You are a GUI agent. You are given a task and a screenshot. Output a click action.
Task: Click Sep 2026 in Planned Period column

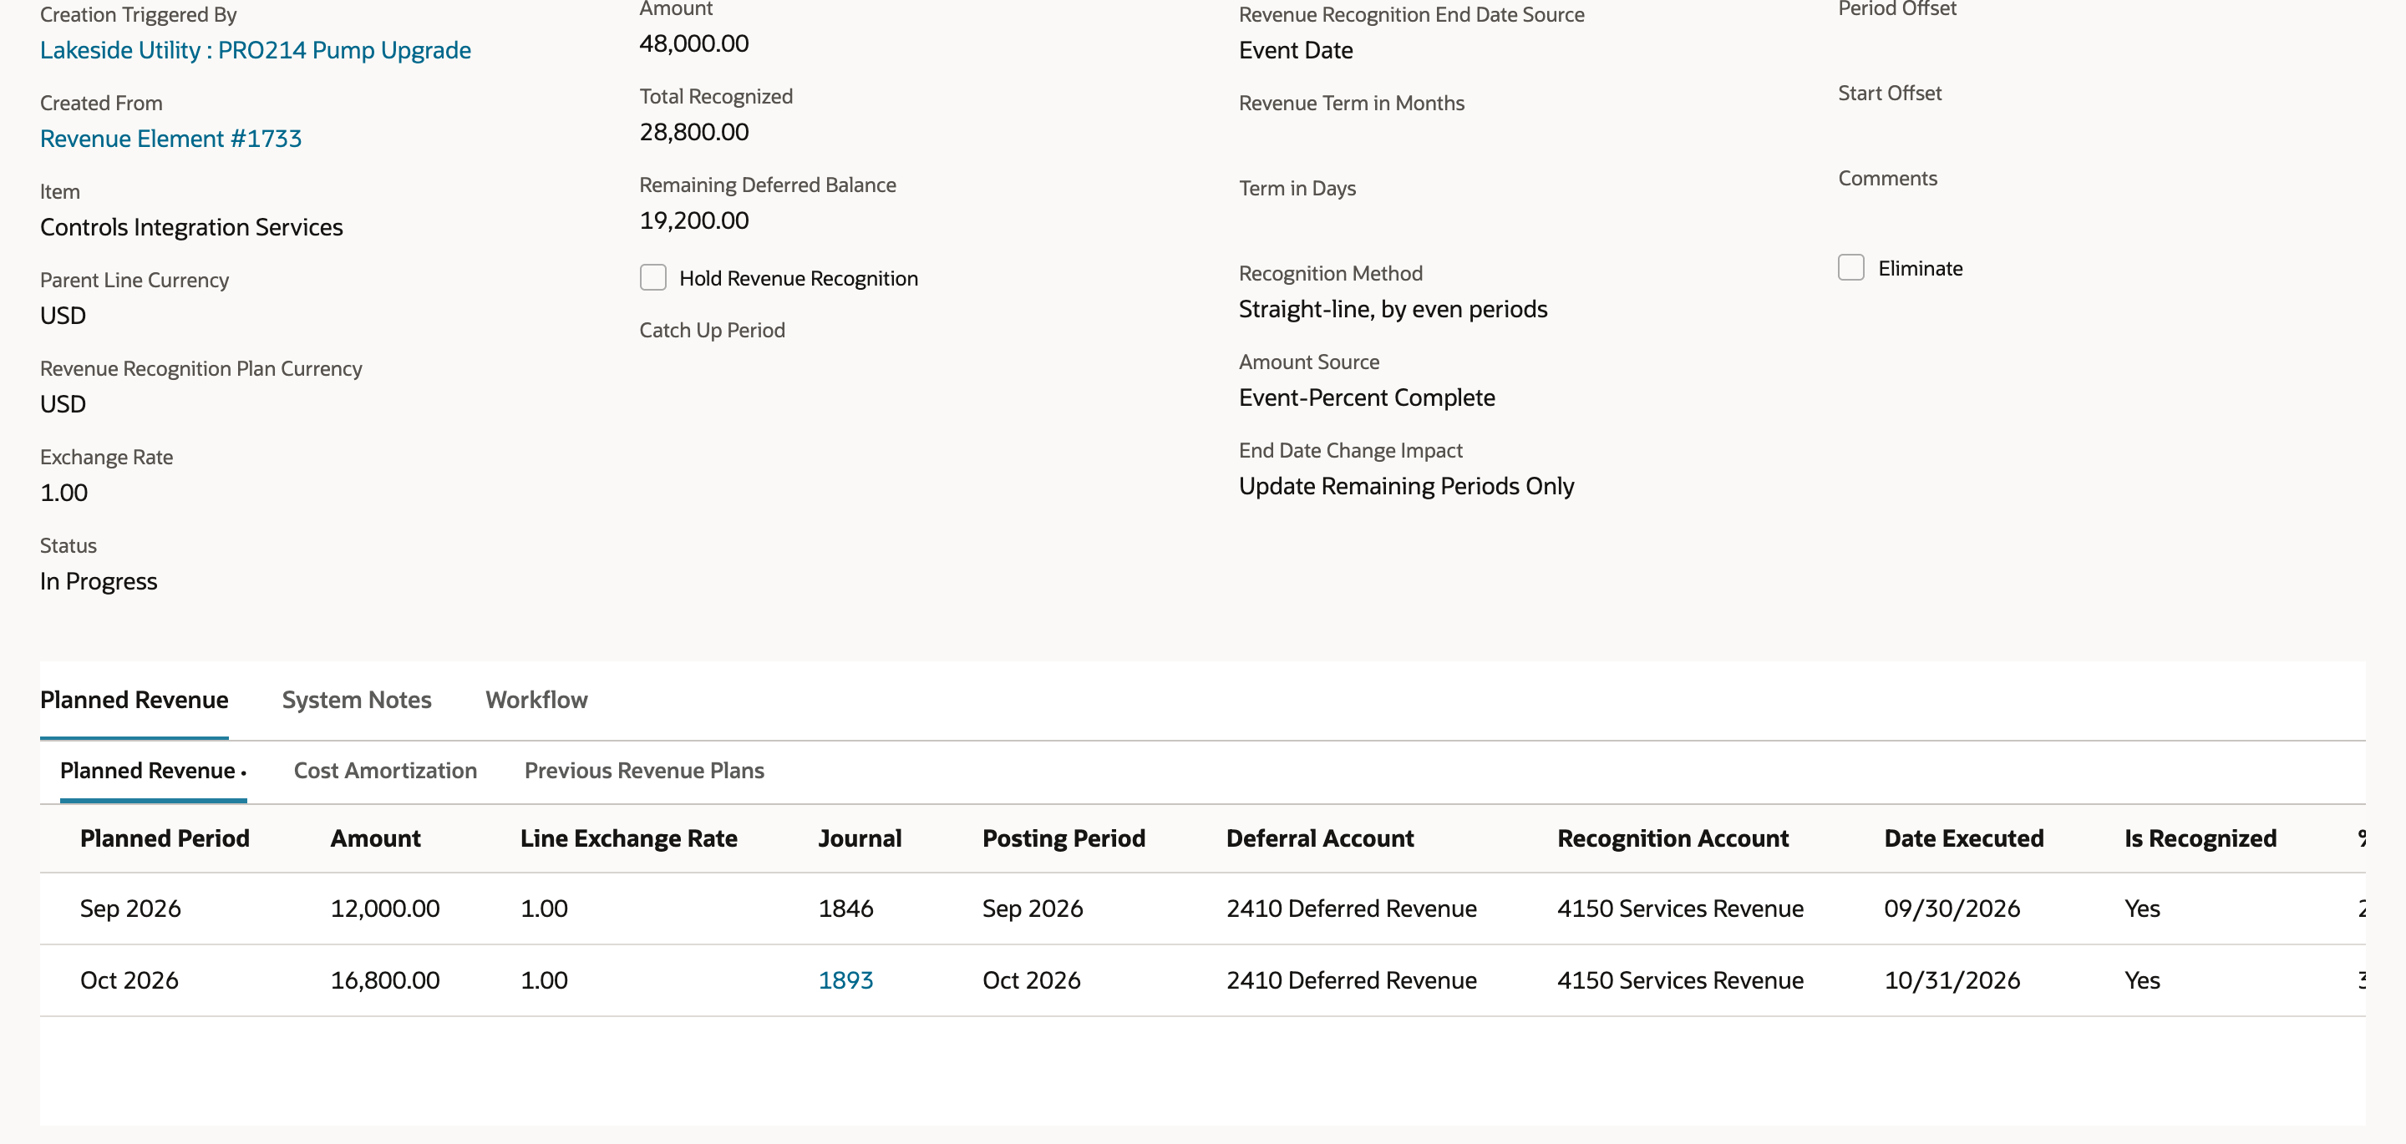click(131, 909)
